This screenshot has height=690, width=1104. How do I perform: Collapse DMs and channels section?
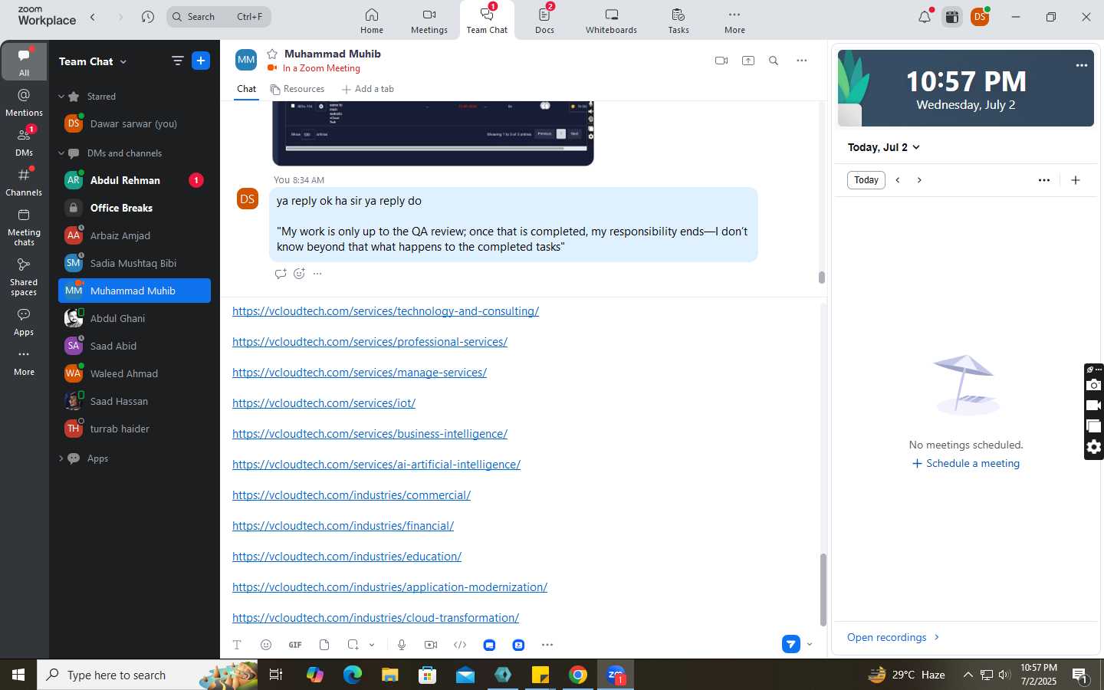coord(61,153)
